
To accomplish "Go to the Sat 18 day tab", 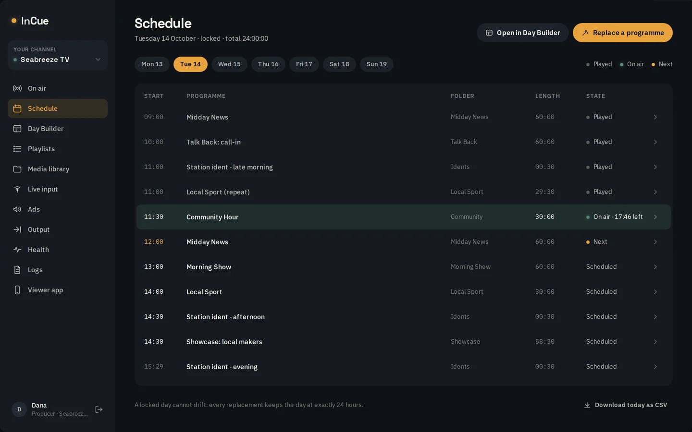I will [339, 64].
